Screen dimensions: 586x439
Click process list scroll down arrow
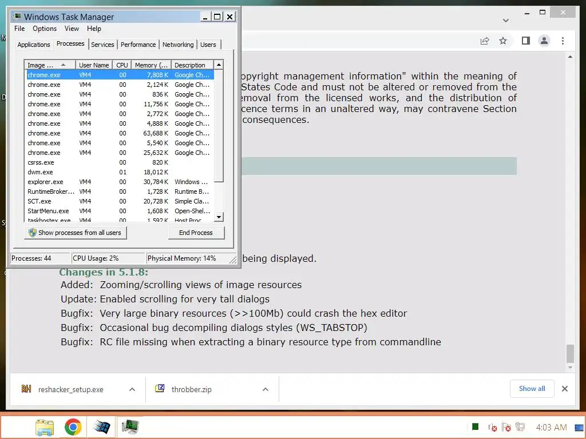click(219, 217)
